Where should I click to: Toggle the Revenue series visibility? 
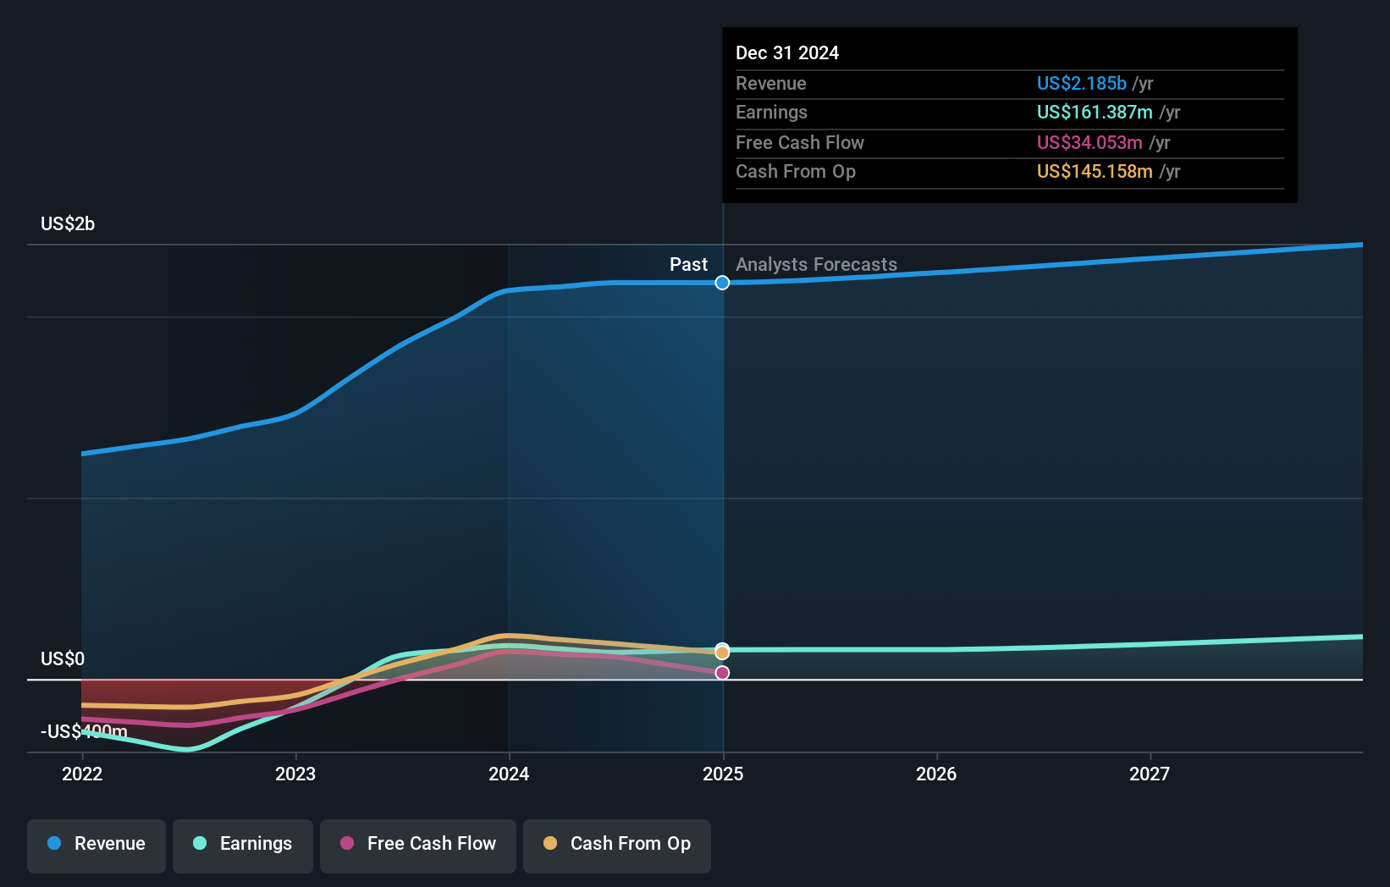[x=96, y=846]
